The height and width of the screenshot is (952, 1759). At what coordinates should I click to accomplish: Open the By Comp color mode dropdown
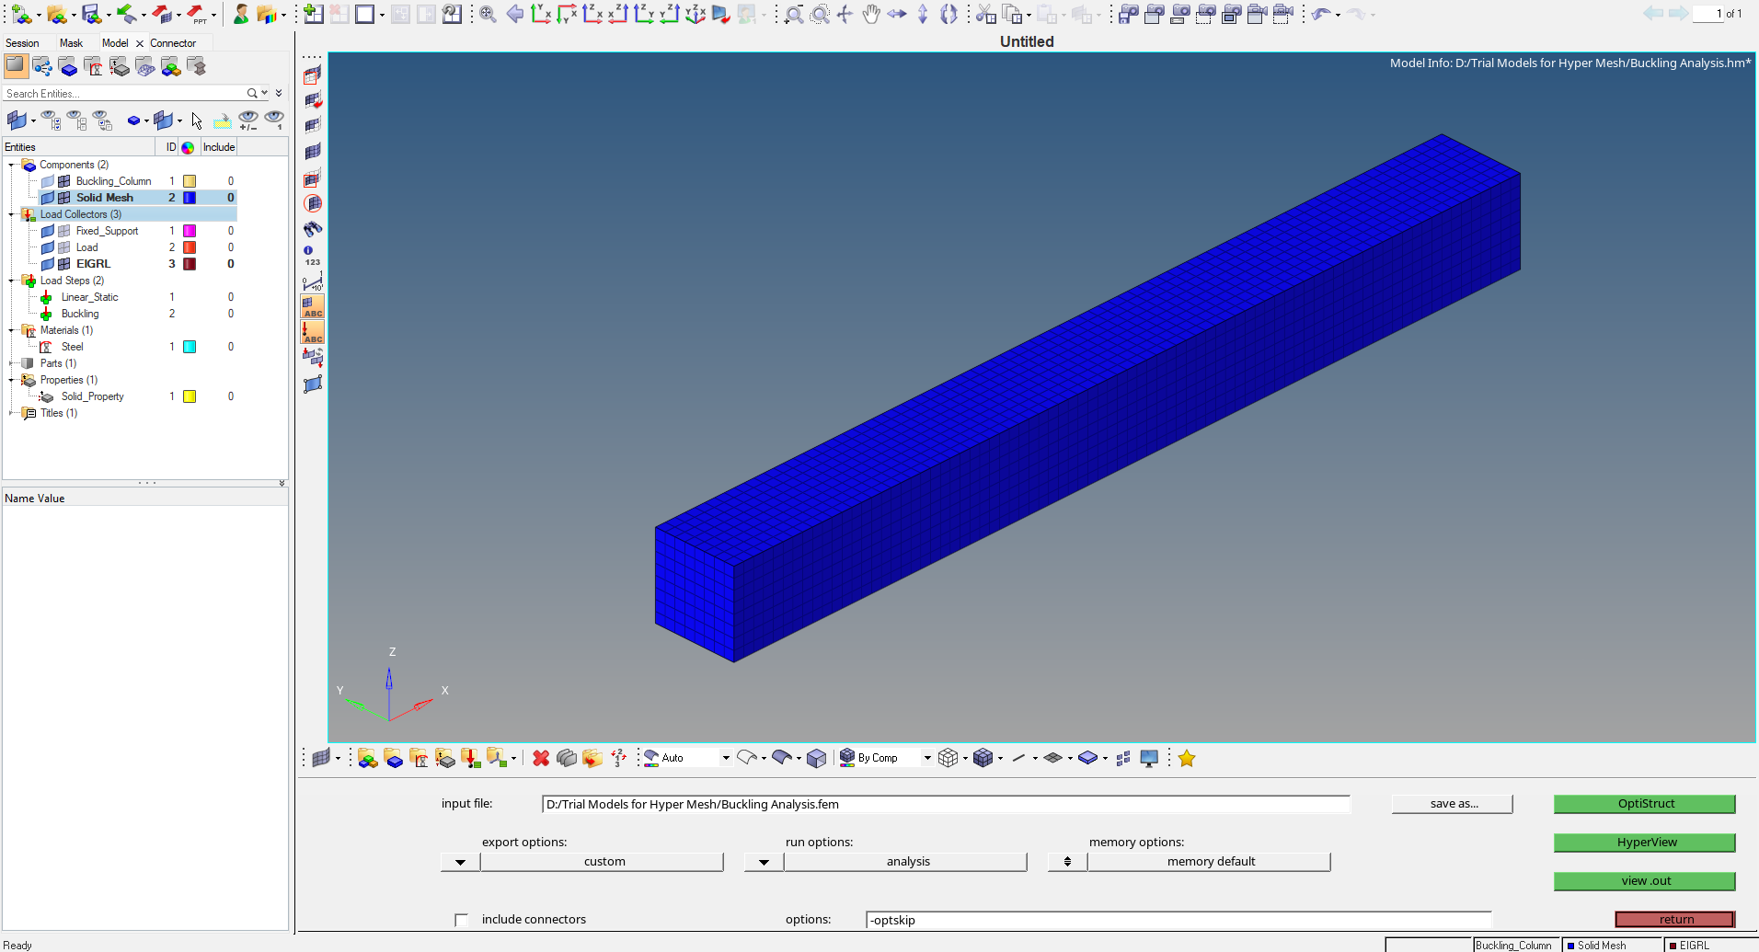pos(926,758)
